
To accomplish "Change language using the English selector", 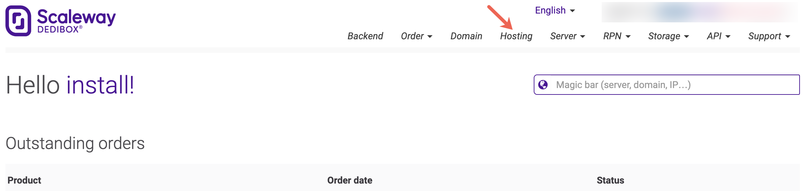I will 555,10.
